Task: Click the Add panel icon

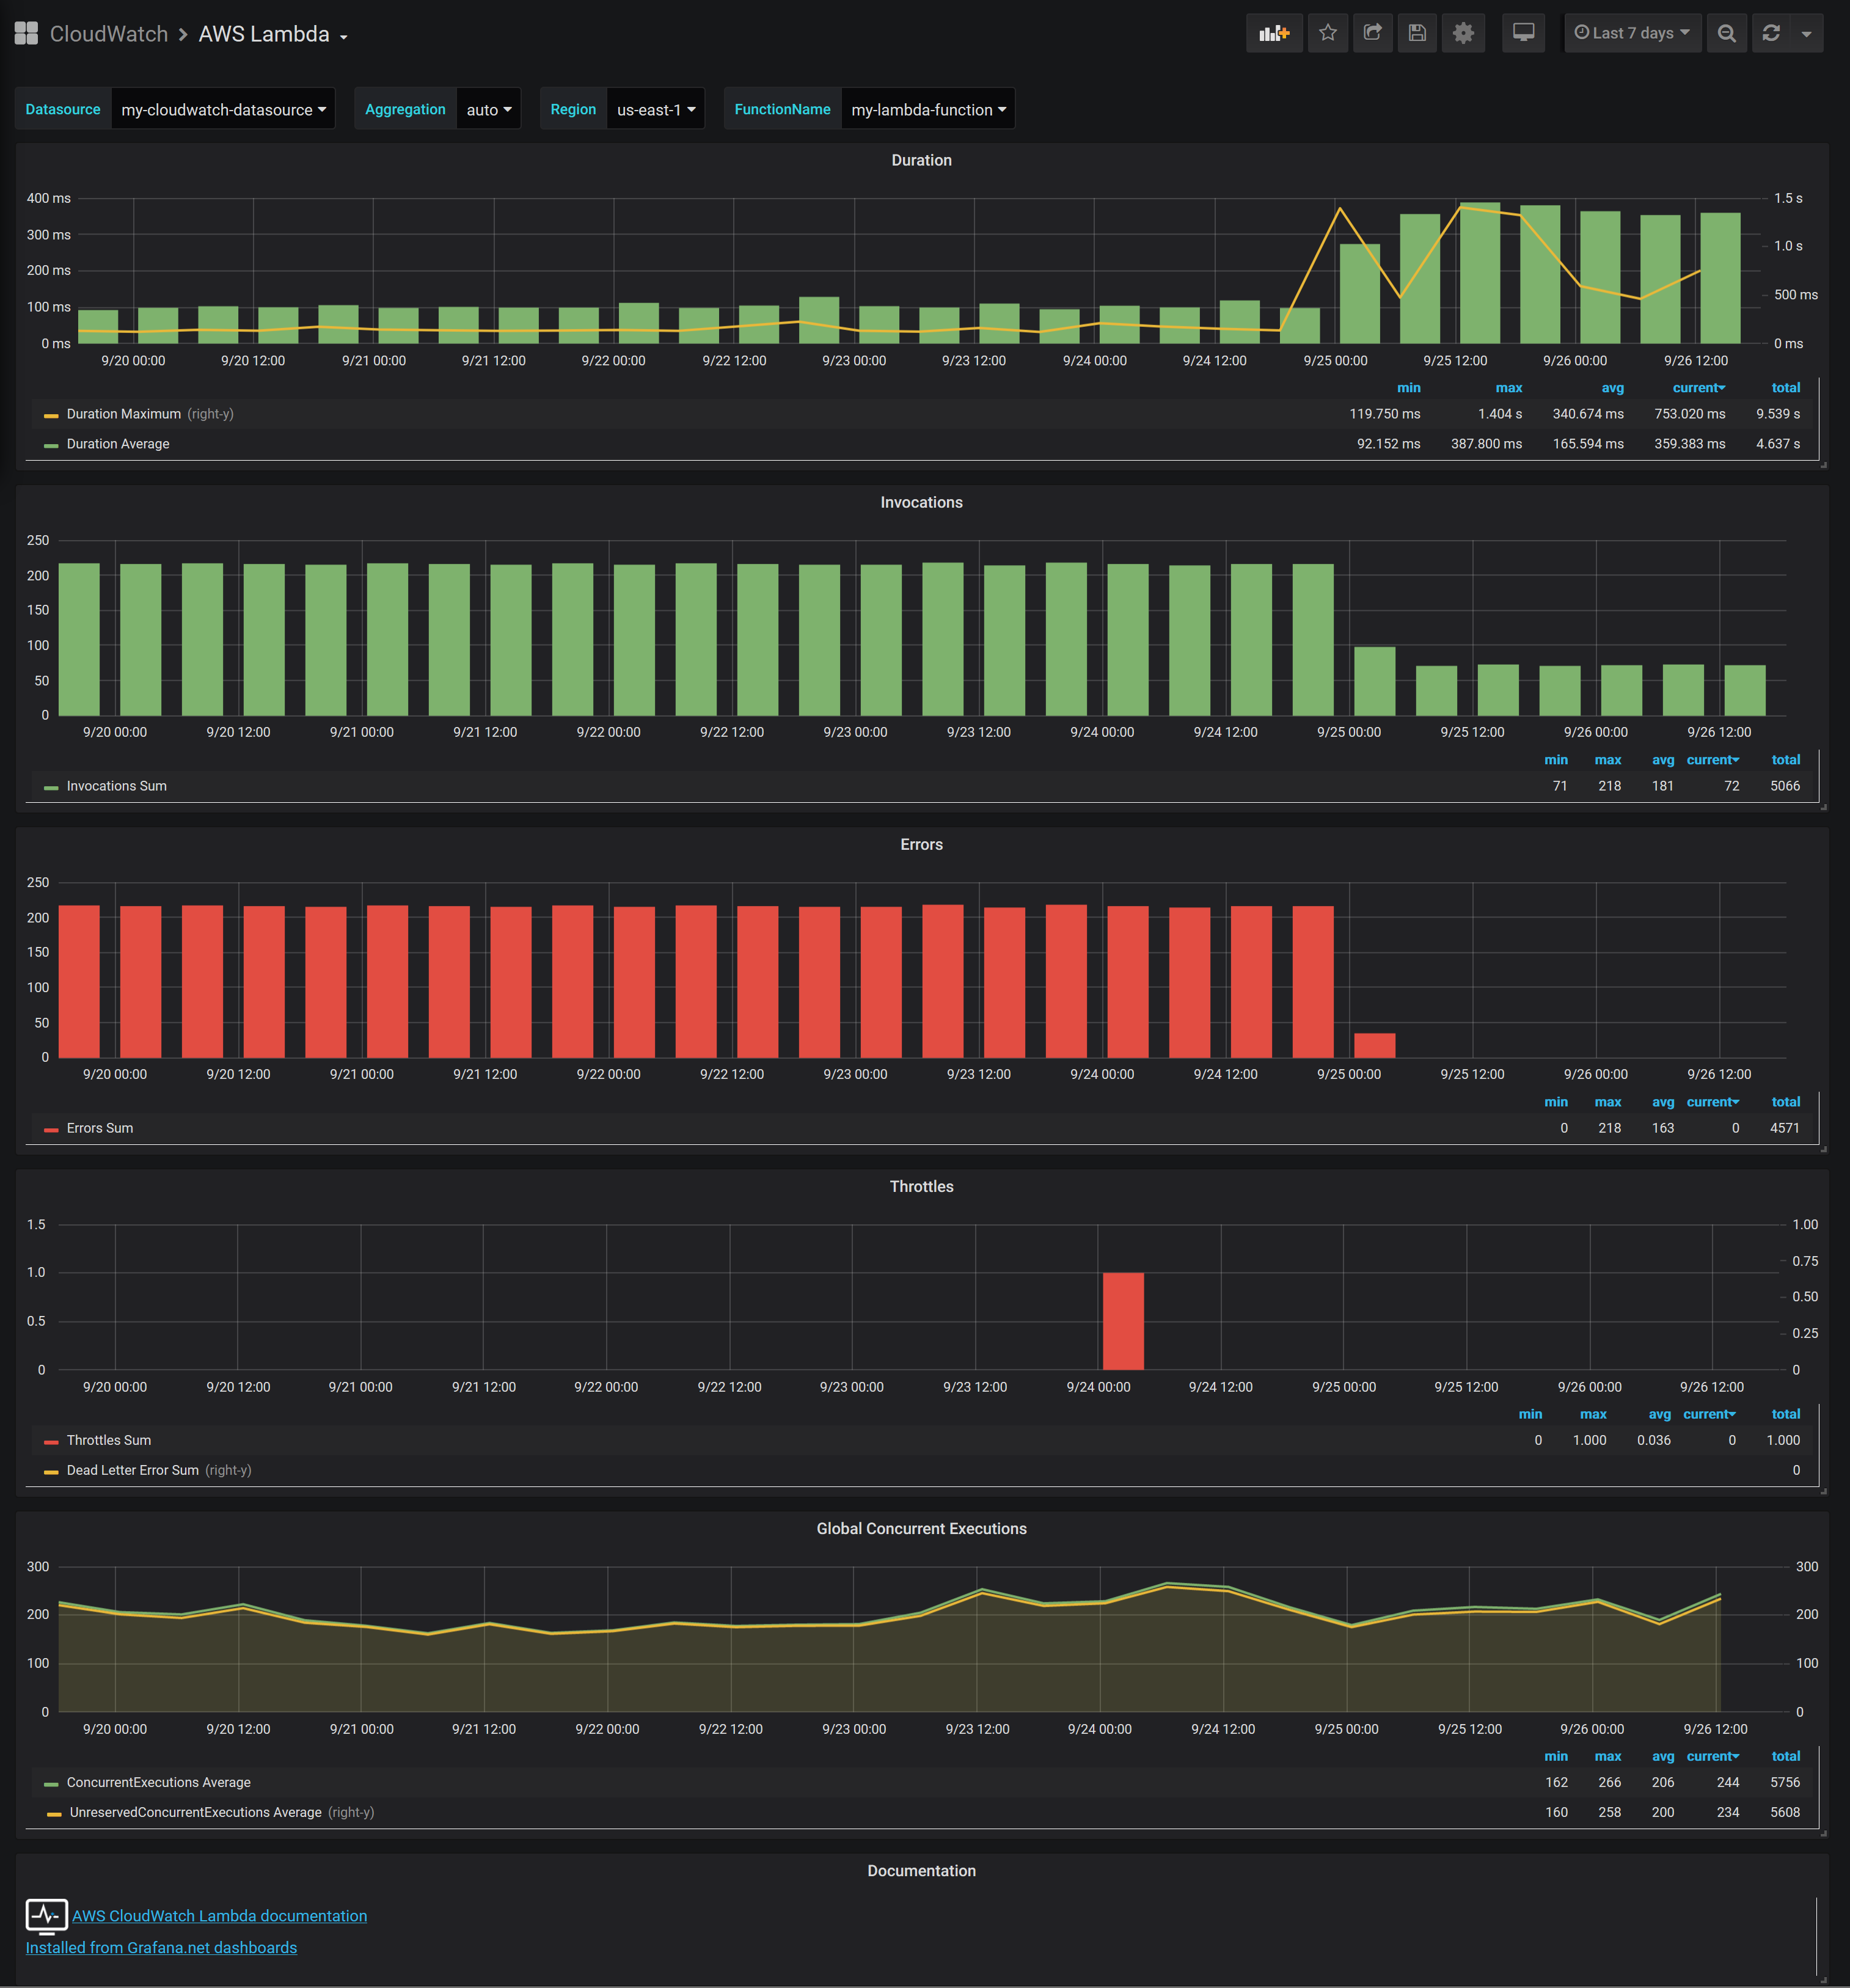Action: tap(1273, 33)
